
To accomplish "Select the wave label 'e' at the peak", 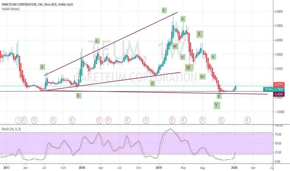I will [x=164, y=10].
